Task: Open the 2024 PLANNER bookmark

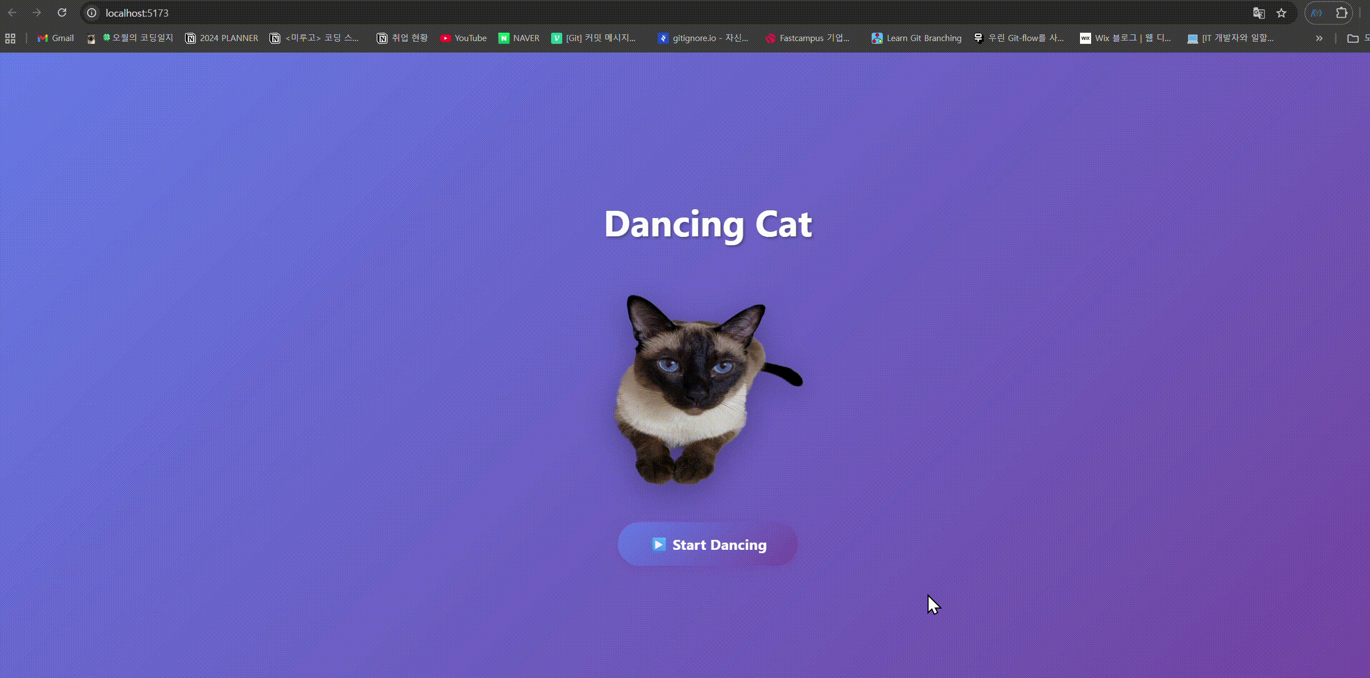Action: (x=221, y=38)
